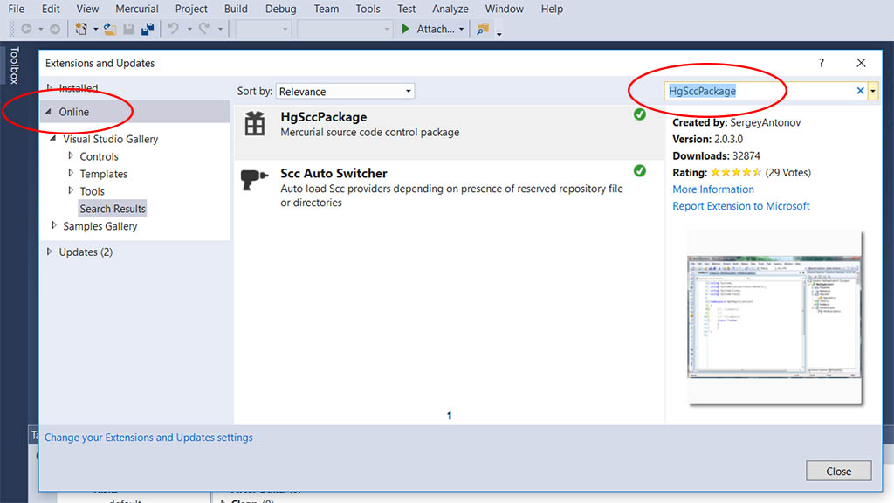894x503 pixels.
Task: Open the Window menu
Action: [x=504, y=9]
